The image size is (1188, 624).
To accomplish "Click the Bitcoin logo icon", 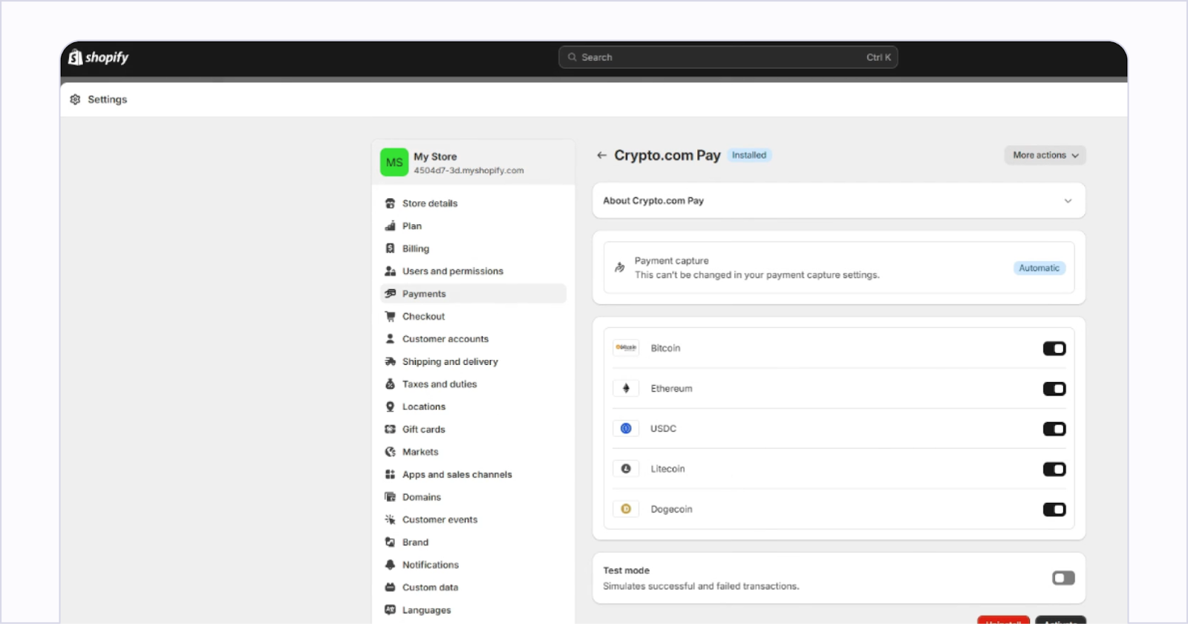I will click(626, 348).
